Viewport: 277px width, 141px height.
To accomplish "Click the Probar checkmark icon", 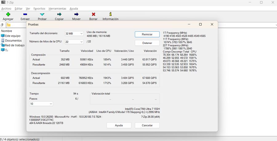I will pyautogui.click(x=42, y=14).
